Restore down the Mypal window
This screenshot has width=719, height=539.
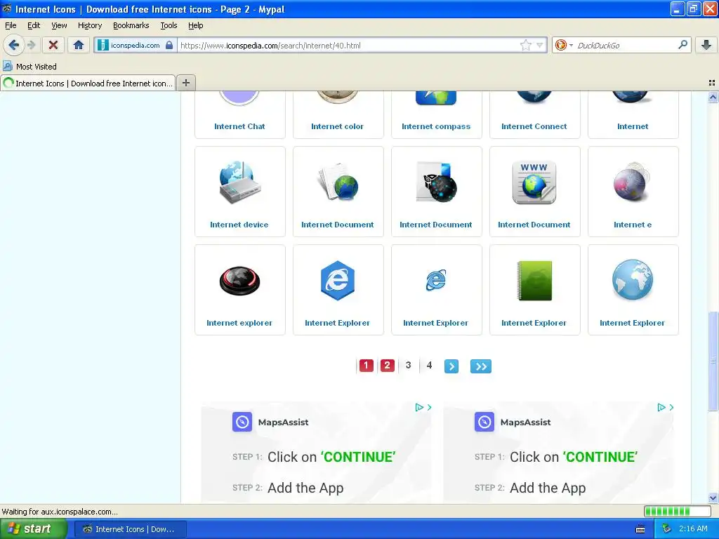(x=693, y=8)
